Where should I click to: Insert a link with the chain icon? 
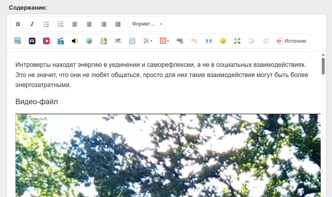pyautogui.click(x=180, y=41)
